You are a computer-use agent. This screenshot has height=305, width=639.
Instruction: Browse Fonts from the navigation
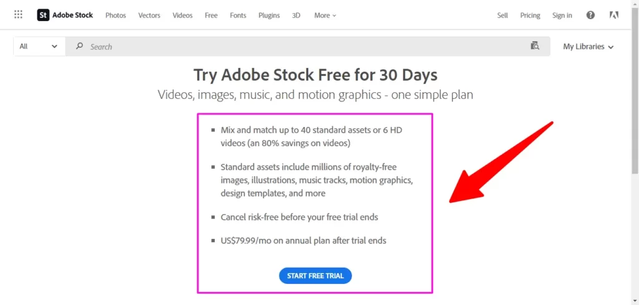(238, 16)
